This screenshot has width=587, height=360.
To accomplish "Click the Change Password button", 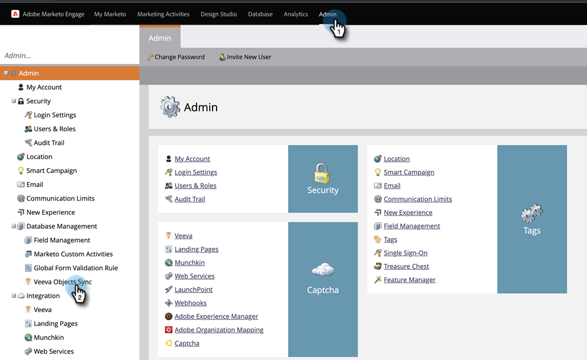I will click(x=176, y=57).
